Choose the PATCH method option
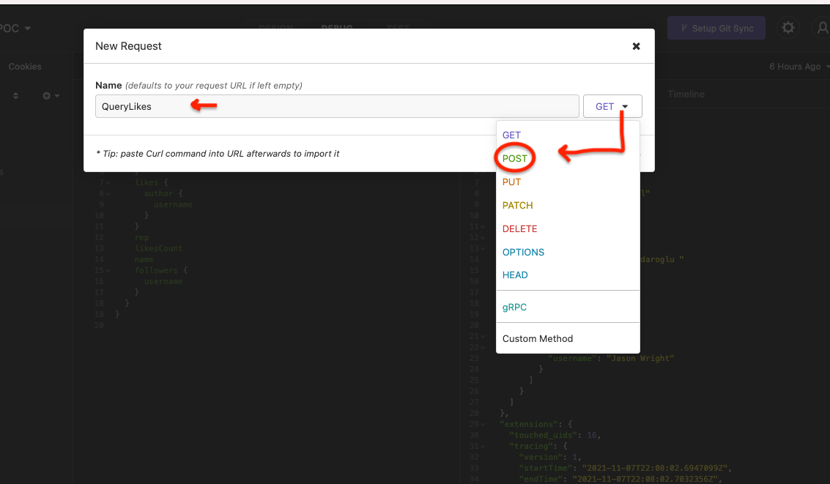 (517, 205)
